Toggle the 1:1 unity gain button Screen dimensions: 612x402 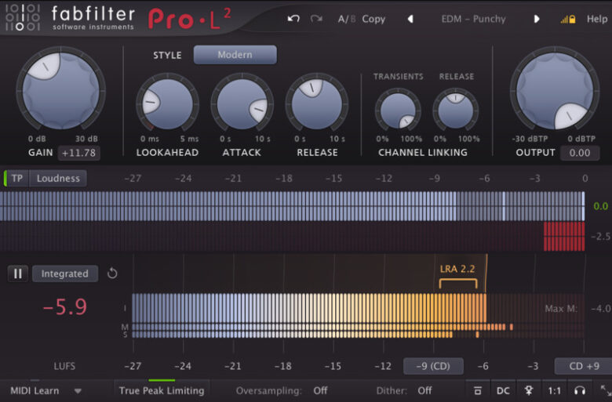[554, 390]
